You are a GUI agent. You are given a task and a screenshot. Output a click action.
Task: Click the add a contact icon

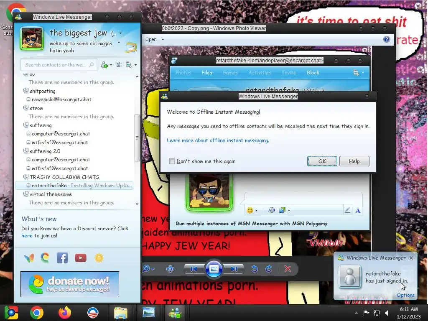point(104,65)
